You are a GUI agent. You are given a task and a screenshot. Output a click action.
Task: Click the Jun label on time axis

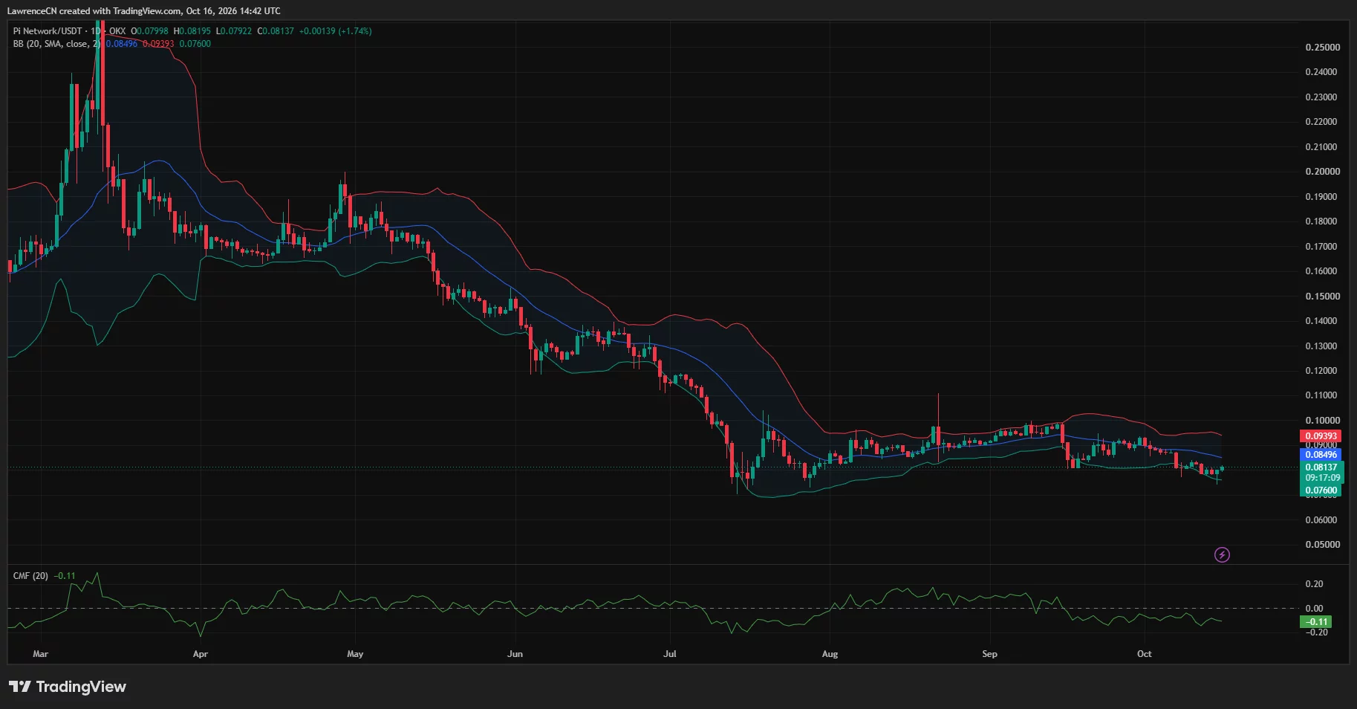click(515, 654)
